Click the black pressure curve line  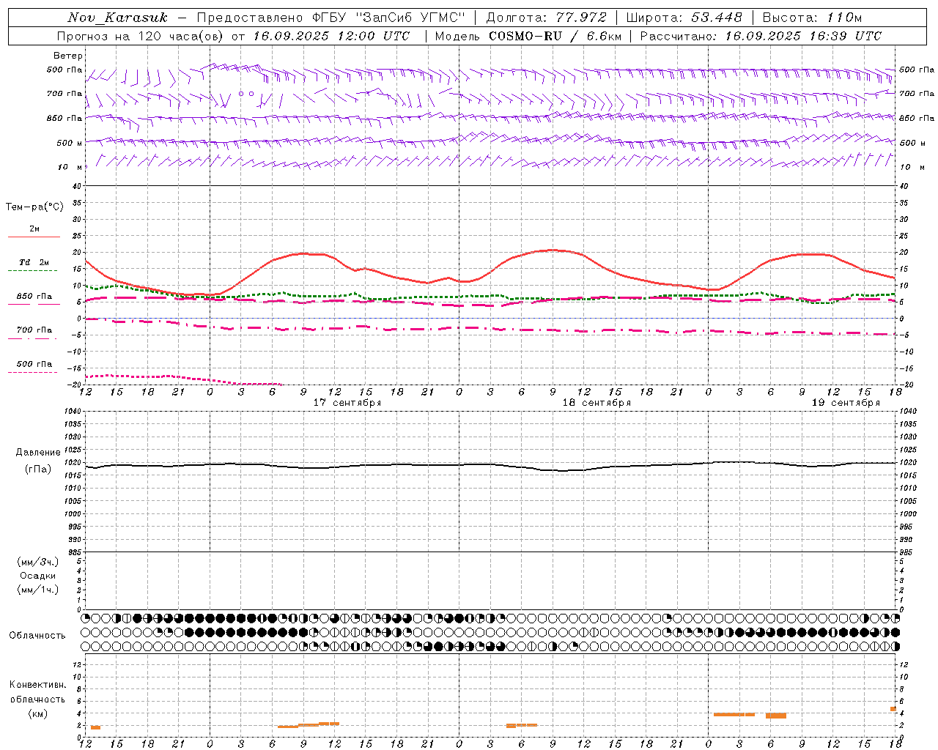click(x=491, y=464)
